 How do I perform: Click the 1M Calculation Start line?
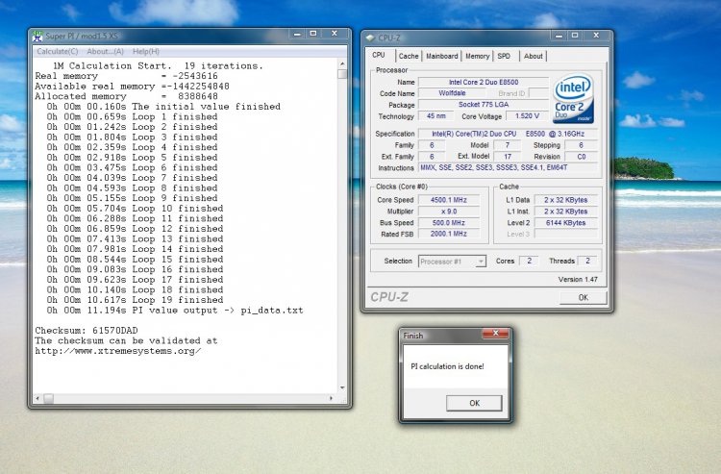pyautogui.click(x=158, y=65)
